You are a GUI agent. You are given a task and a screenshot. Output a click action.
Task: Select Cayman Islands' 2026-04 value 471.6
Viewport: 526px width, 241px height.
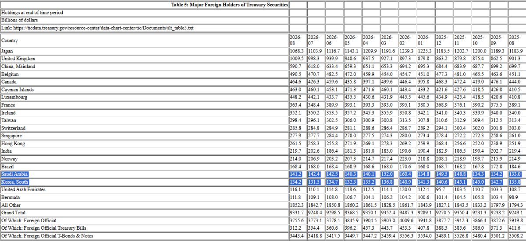[371, 90]
